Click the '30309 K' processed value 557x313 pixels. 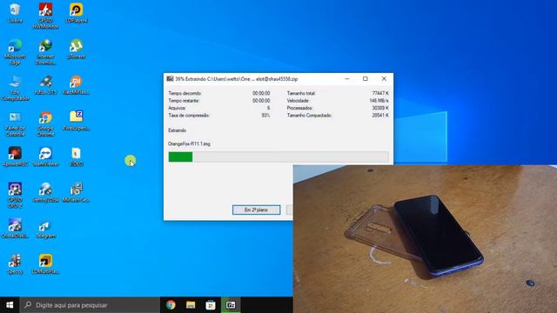click(x=380, y=108)
